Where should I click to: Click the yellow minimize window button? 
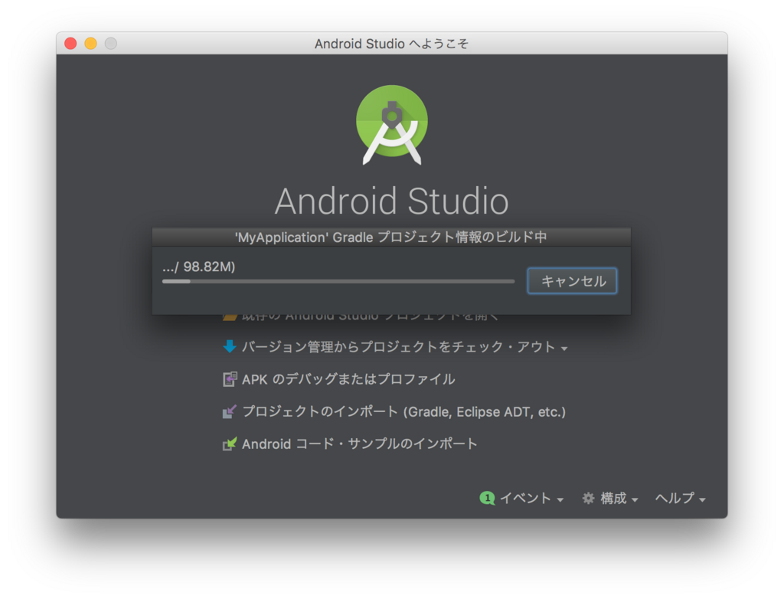pos(90,44)
